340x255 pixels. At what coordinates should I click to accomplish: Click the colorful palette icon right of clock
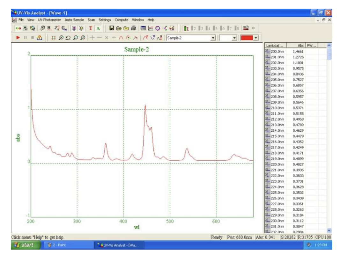pyautogui.click(x=172, y=28)
